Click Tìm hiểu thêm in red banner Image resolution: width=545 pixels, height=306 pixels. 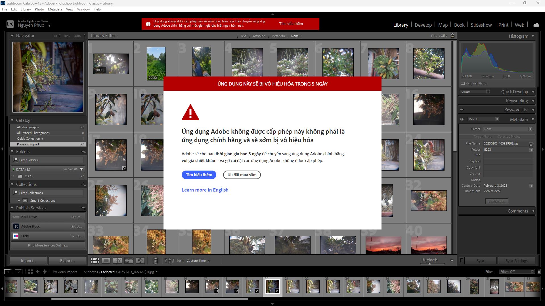click(291, 24)
